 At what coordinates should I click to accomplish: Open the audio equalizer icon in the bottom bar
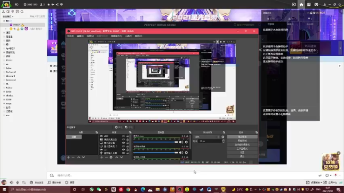coord(24,182)
